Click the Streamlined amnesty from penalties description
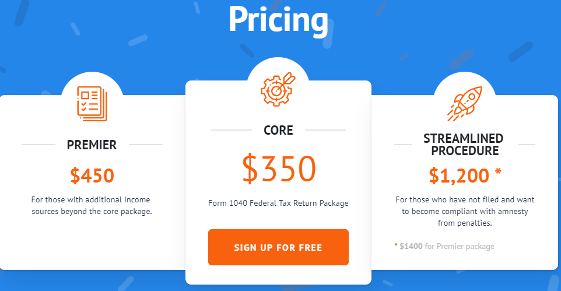 (465, 211)
